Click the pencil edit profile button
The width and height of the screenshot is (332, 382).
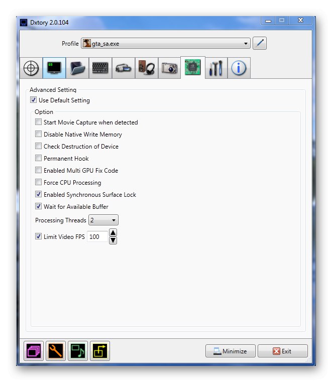pos(260,43)
